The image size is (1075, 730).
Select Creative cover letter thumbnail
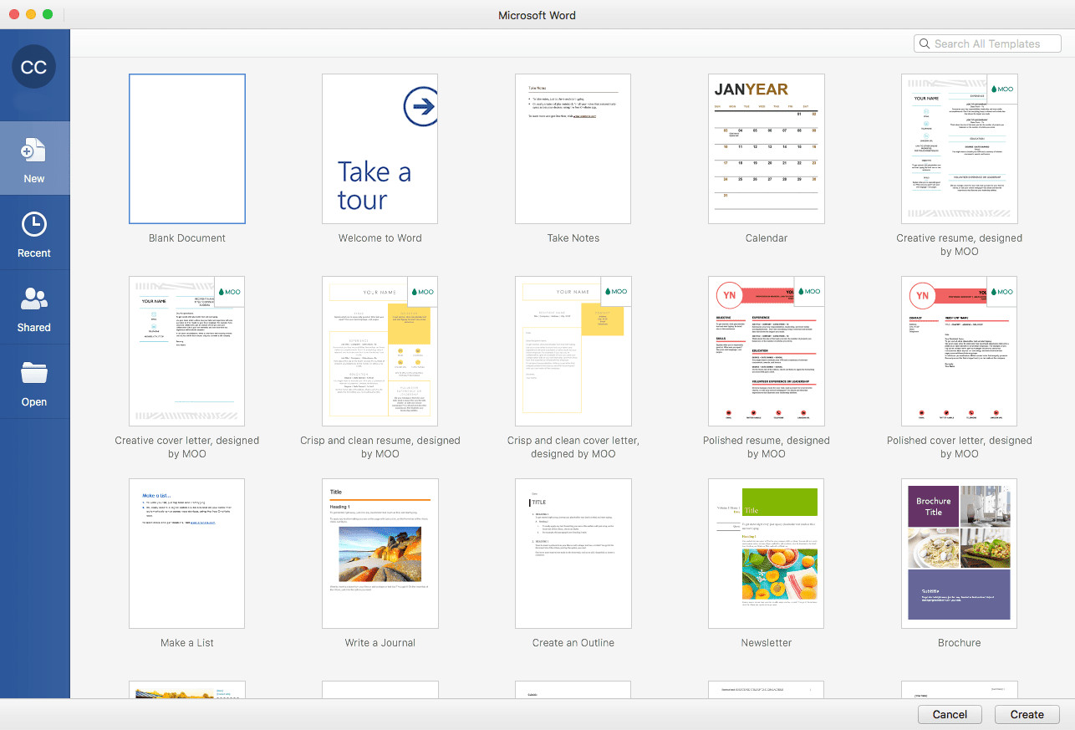(x=187, y=351)
